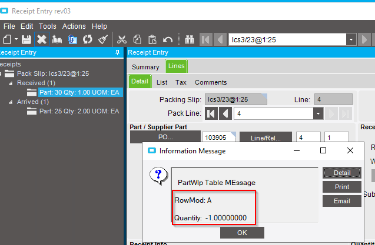Clear the screen with the broom icon
The width and height of the screenshot is (375, 245).
pos(103,39)
